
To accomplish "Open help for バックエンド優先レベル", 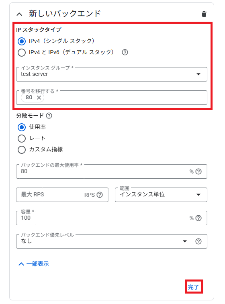I will [x=198, y=241].
